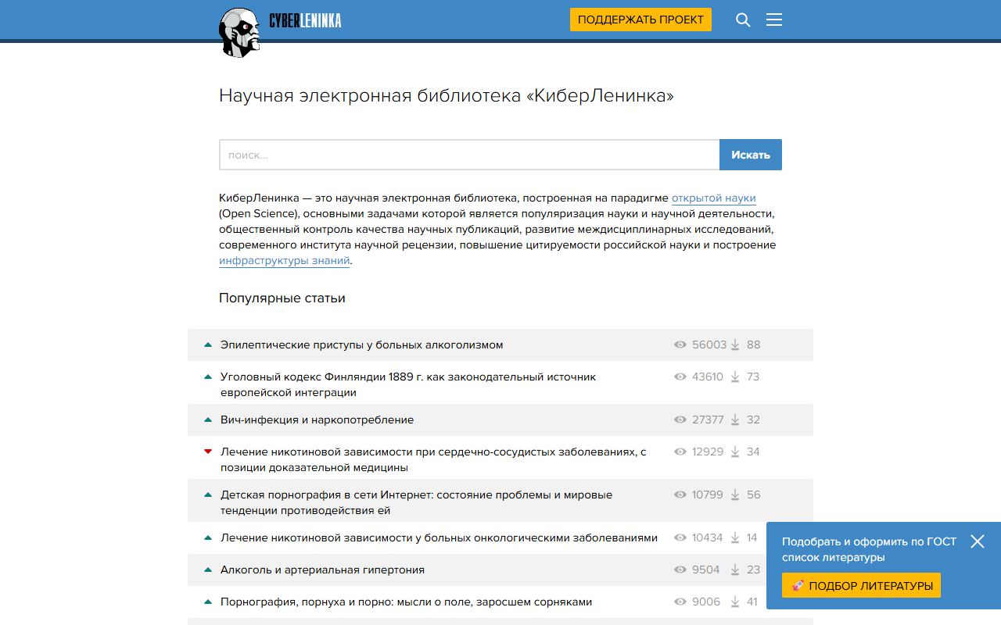Open article Алкоголь и артериальная гипертония

point(323,570)
